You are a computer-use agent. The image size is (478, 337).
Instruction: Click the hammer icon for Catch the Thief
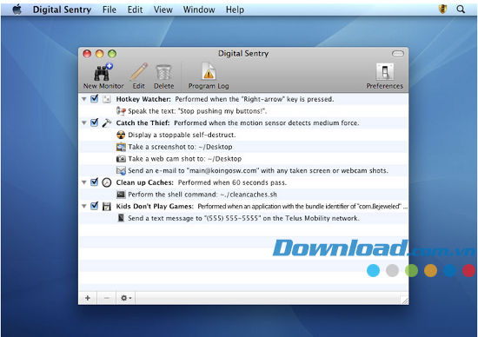coord(106,122)
